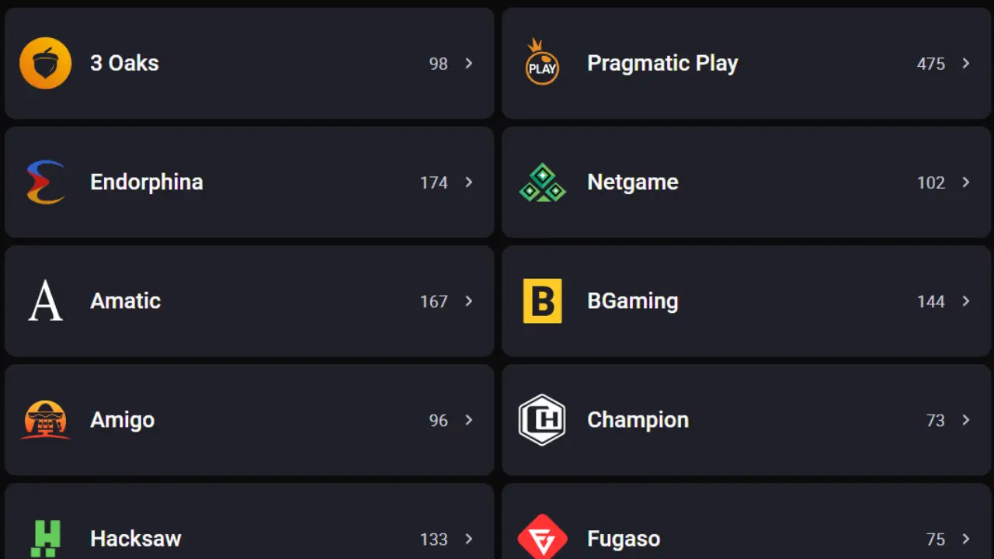994x559 pixels.
Task: Click the red Fugaso logo icon
Action: click(542, 537)
